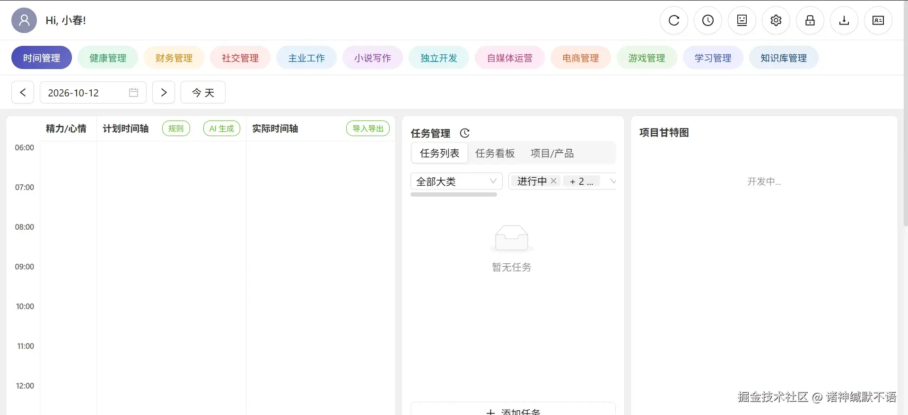This screenshot has width=908, height=415.
Task: Click the page vertical scrollbar
Action: [905, 113]
